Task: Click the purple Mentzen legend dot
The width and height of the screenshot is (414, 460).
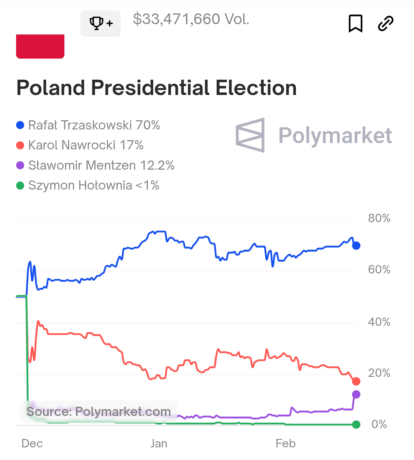Action: pos(20,165)
